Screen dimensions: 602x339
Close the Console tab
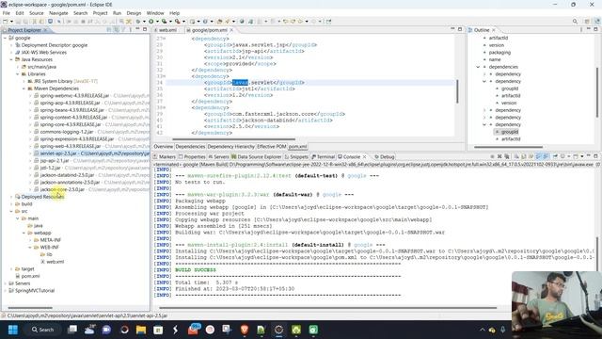tap(364, 157)
